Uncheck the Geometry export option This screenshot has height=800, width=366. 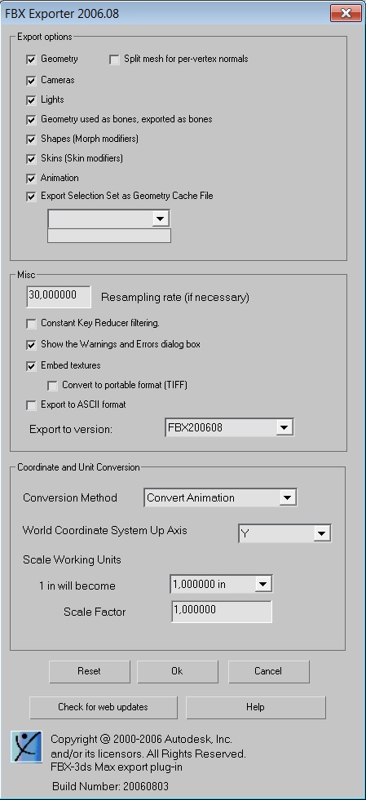click(31, 60)
